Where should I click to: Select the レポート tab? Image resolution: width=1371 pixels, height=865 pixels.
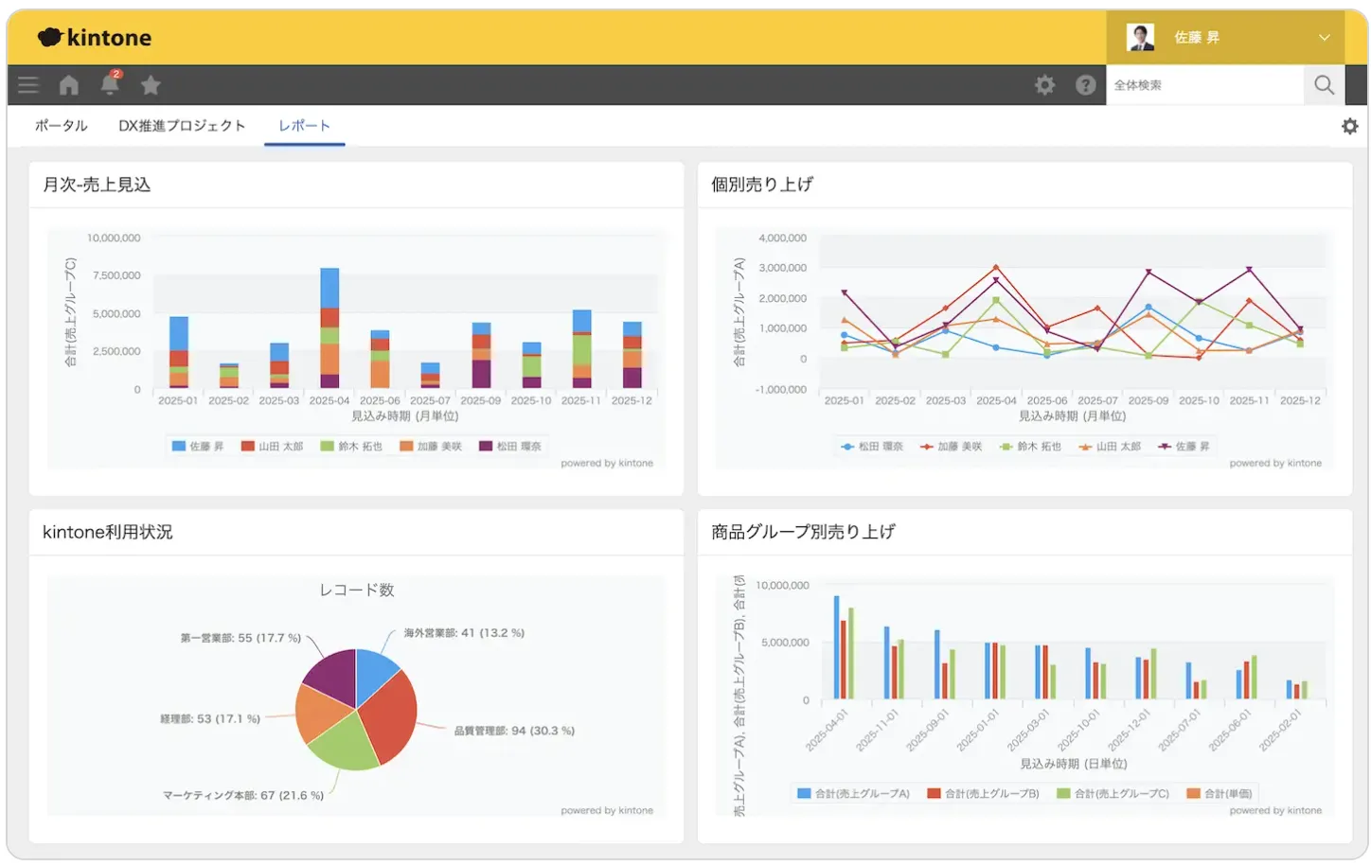[304, 126]
